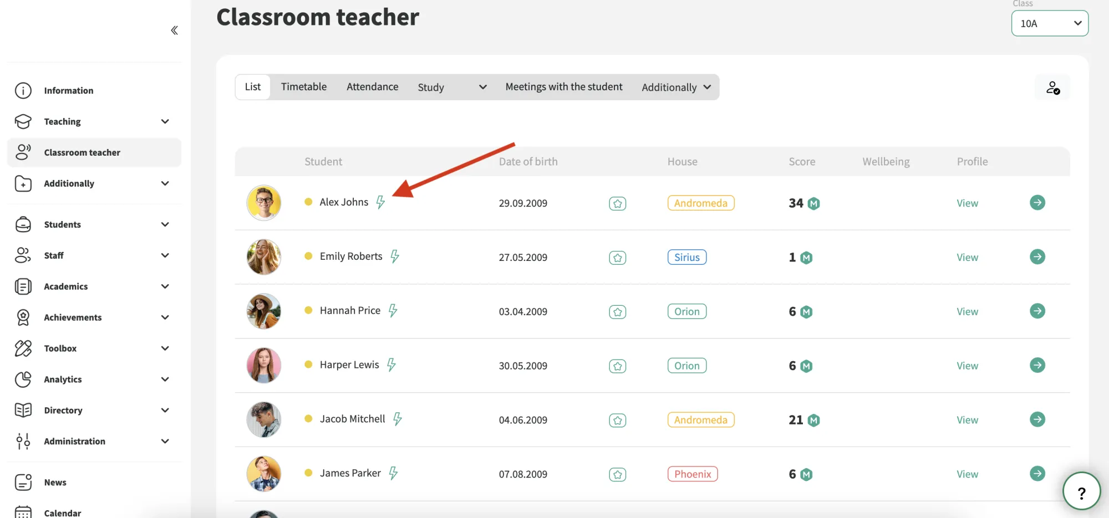Open Meetings with the student tab
The image size is (1109, 518).
(564, 87)
